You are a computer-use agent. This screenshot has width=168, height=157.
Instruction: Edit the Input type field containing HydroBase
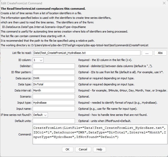[54, 103]
